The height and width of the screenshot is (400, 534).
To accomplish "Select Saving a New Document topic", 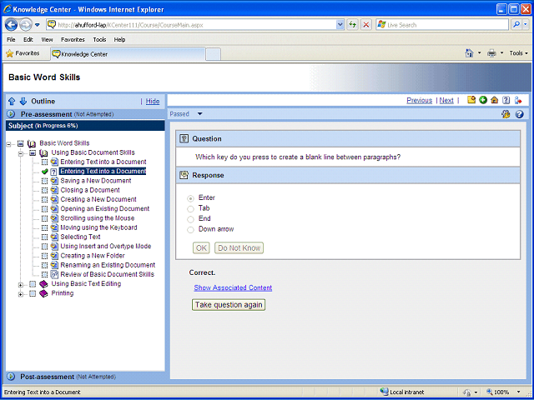I will 96,181.
